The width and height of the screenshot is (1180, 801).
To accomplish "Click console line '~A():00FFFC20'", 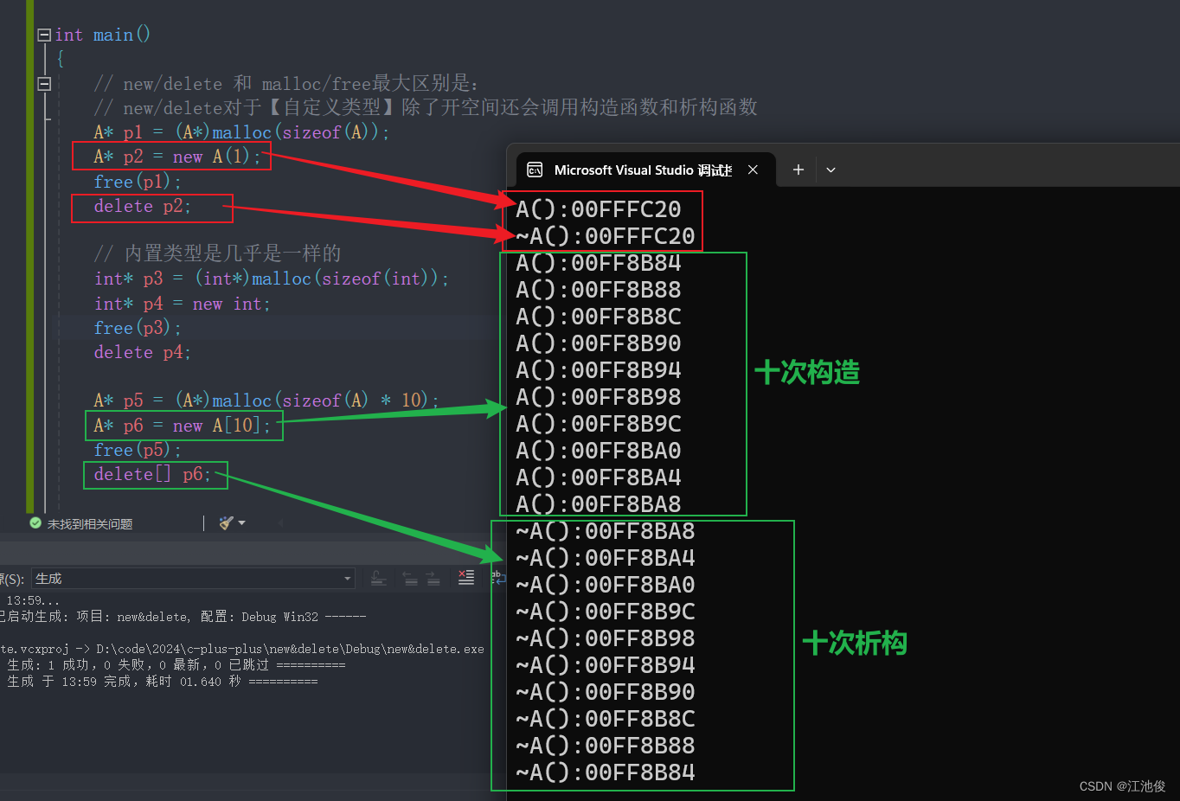I will tap(606, 236).
